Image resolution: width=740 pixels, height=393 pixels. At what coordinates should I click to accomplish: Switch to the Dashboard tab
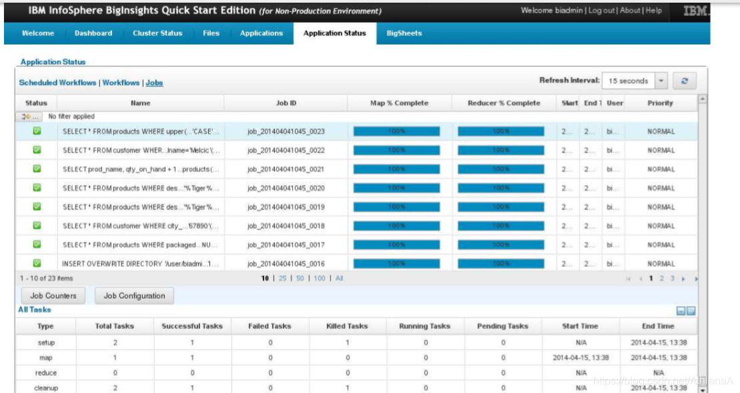pyautogui.click(x=93, y=33)
